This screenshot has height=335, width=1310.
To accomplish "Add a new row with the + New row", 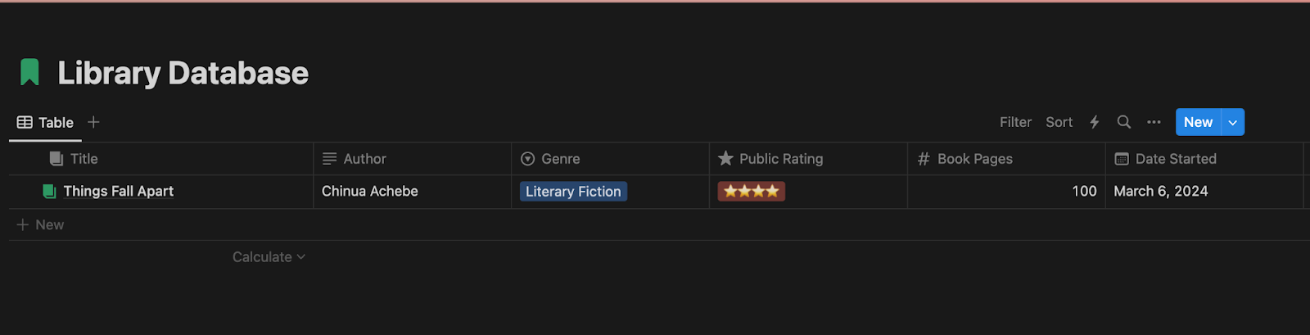I will point(41,224).
